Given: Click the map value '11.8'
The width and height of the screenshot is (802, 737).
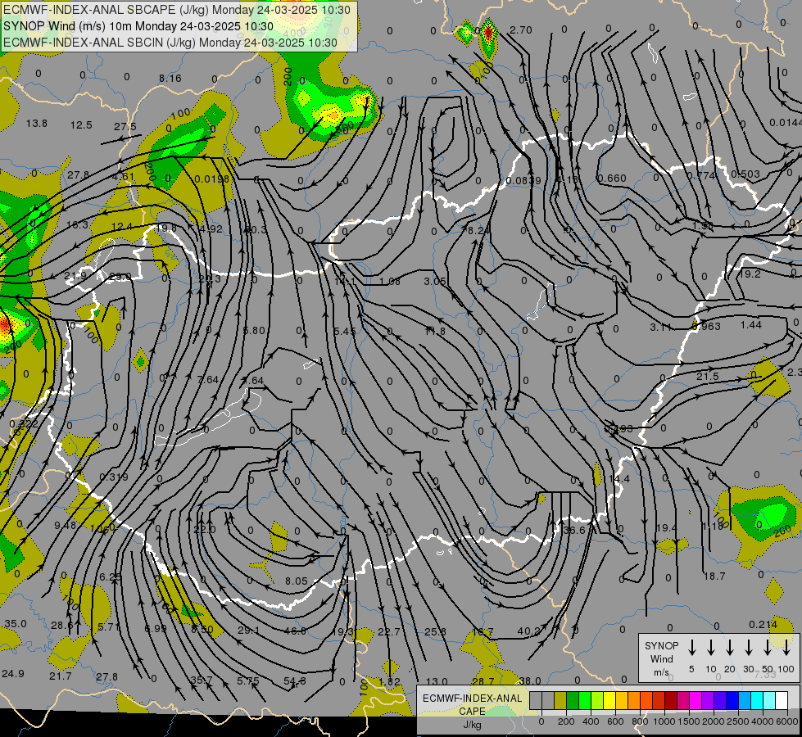Looking at the screenshot, I should click(x=435, y=332).
